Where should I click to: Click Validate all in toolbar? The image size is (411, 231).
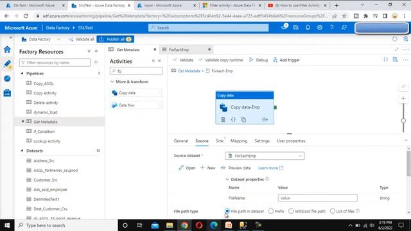pyautogui.click(x=82, y=39)
